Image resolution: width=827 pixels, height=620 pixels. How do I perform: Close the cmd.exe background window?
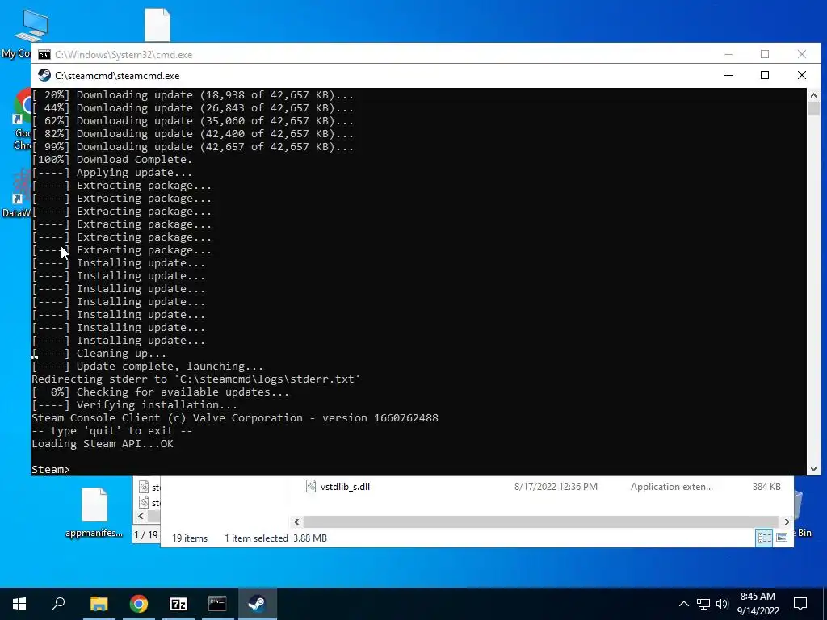[x=802, y=54]
